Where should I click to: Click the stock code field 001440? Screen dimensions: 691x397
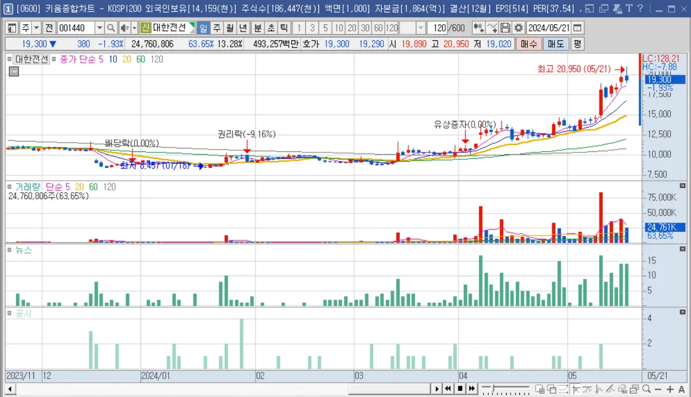(x=75, y=28)
